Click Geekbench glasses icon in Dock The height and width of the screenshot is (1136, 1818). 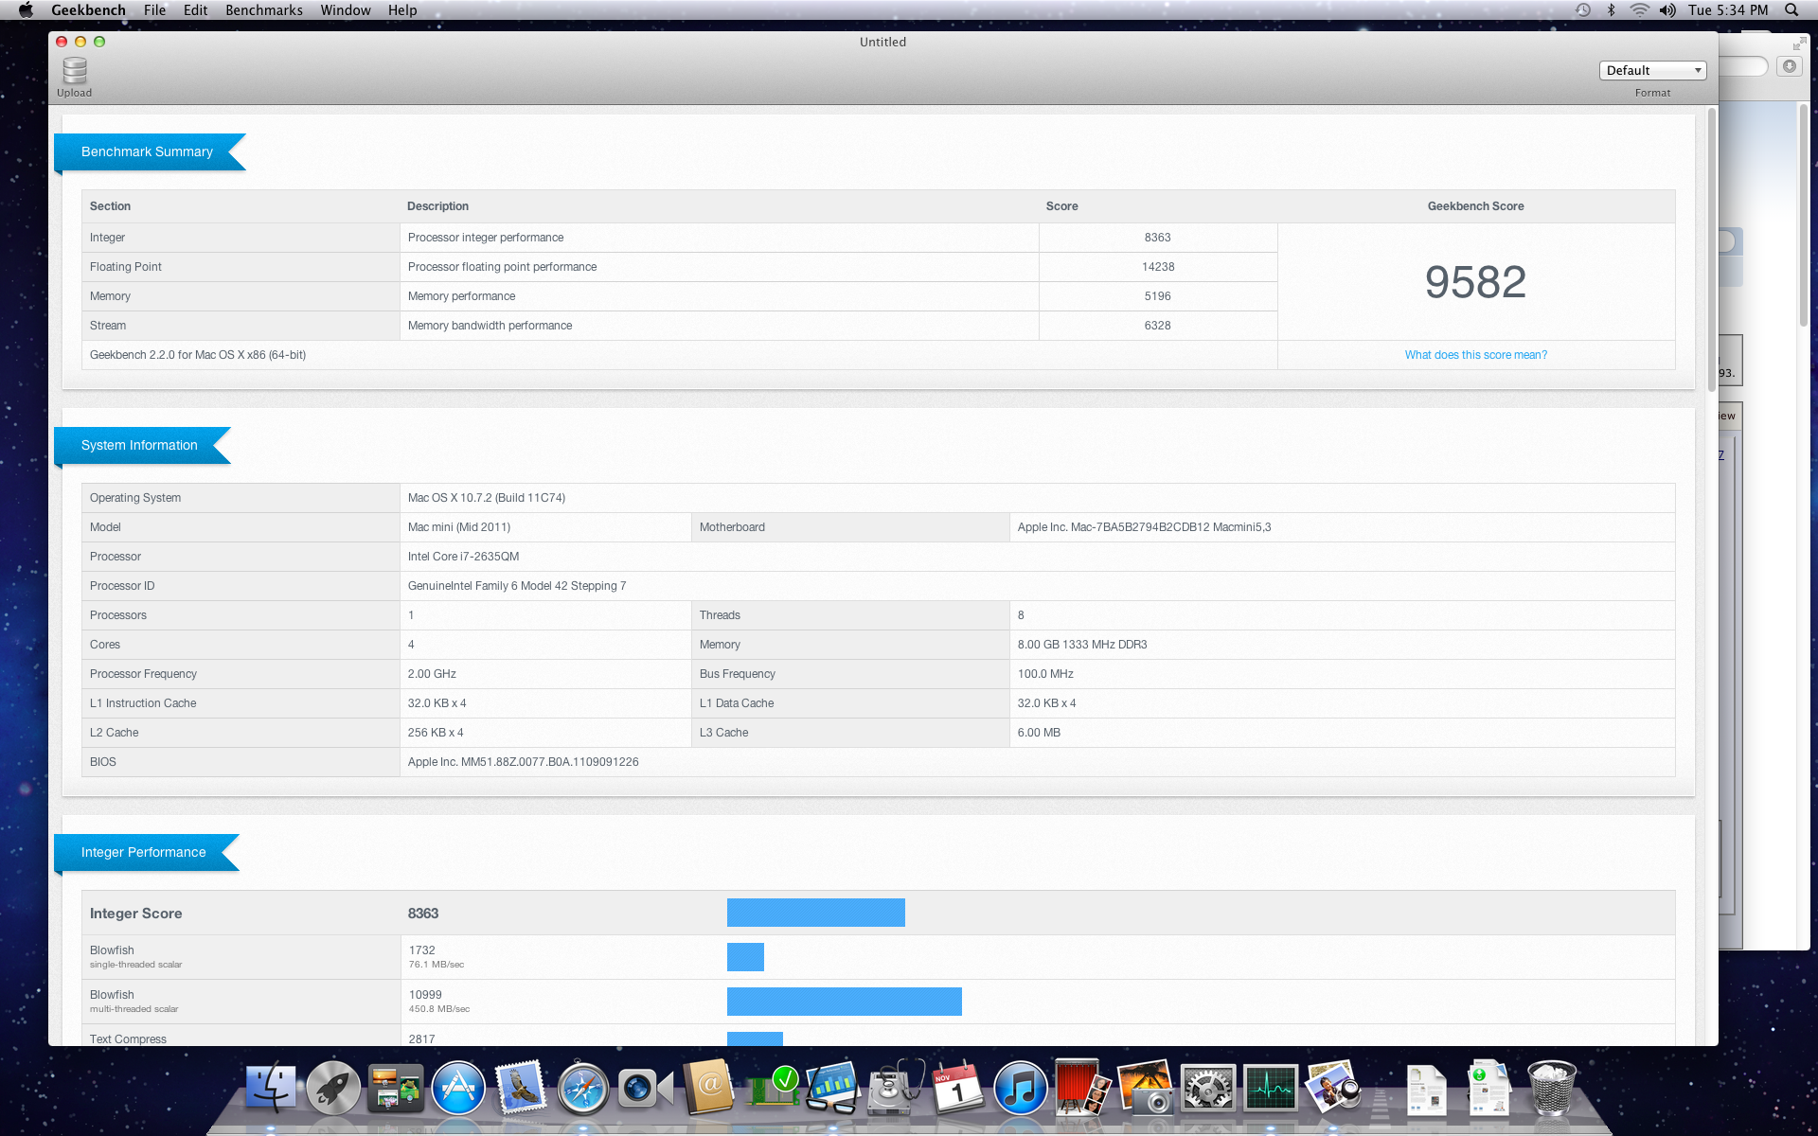[x=833, y=1087]
